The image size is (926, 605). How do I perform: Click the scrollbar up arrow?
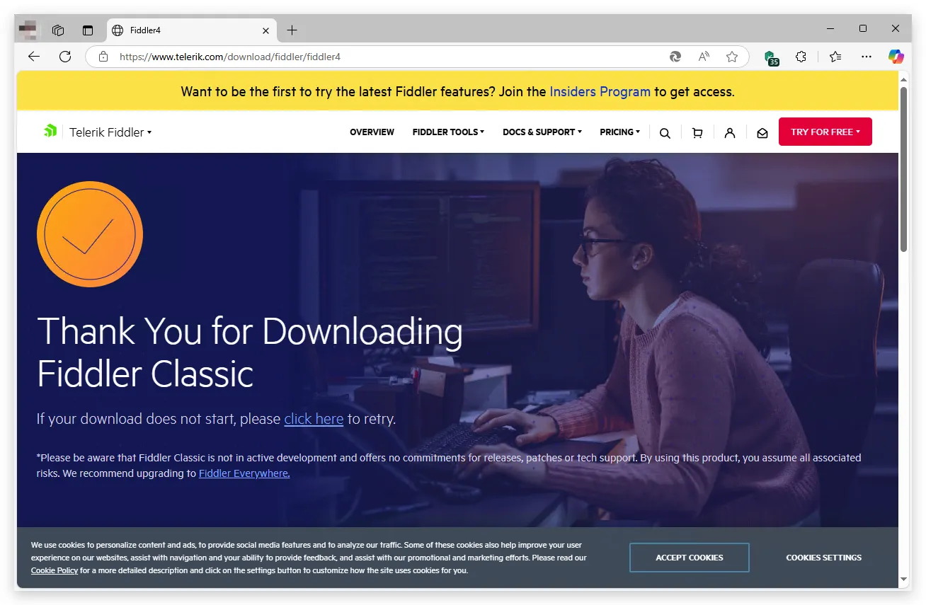pos(904,79)
